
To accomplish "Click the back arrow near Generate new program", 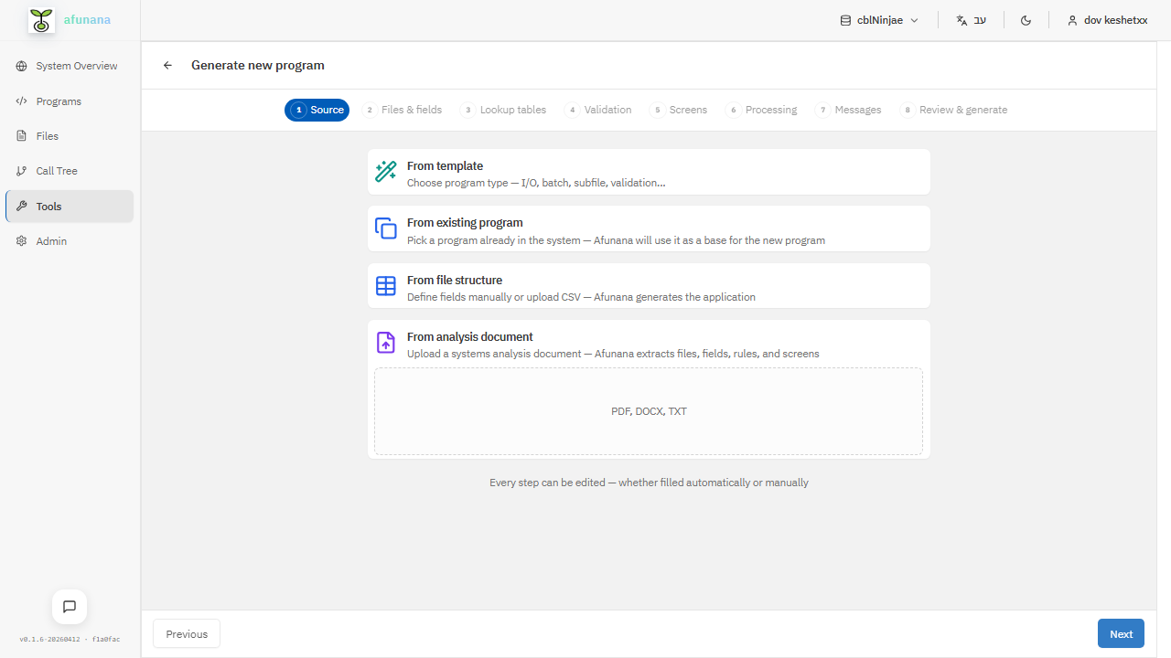I will [167, 65].
